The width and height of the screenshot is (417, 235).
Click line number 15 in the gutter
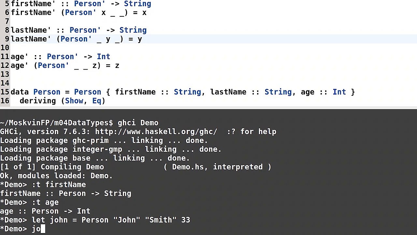click(x=5, y=92)
